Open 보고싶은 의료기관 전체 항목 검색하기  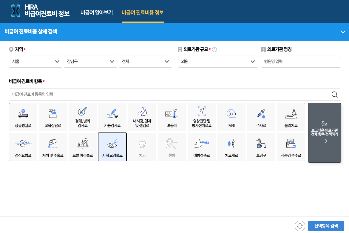[325, 133]
